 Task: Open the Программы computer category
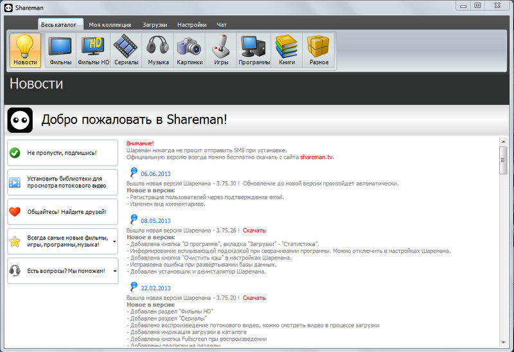(254, 50)
